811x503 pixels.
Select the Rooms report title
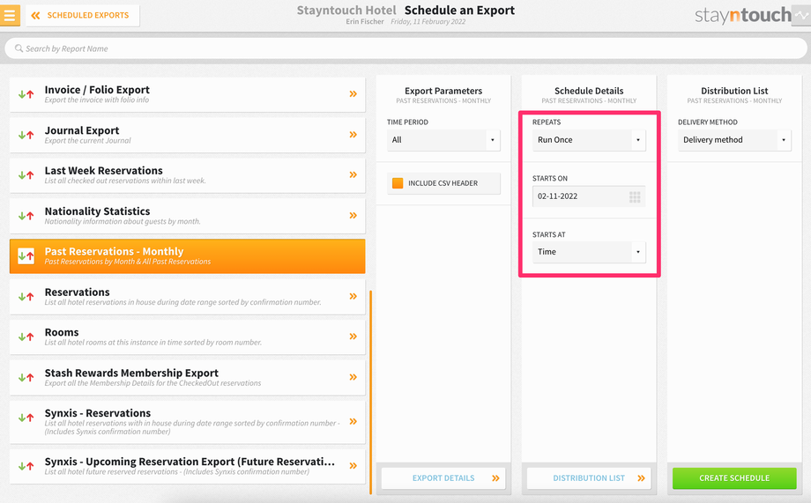coord(62,332)
